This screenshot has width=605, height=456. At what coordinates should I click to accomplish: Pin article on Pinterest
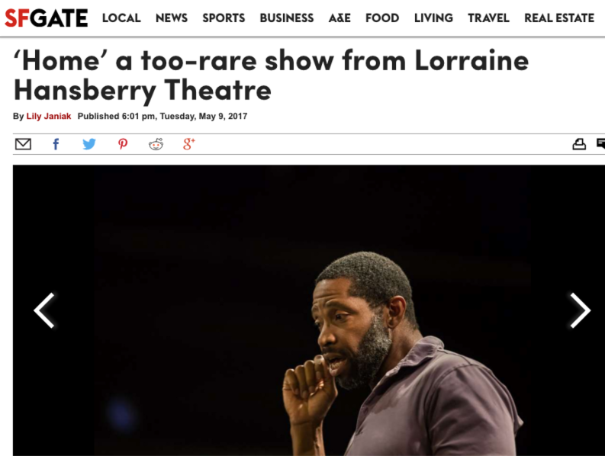[x=123, y=144]
